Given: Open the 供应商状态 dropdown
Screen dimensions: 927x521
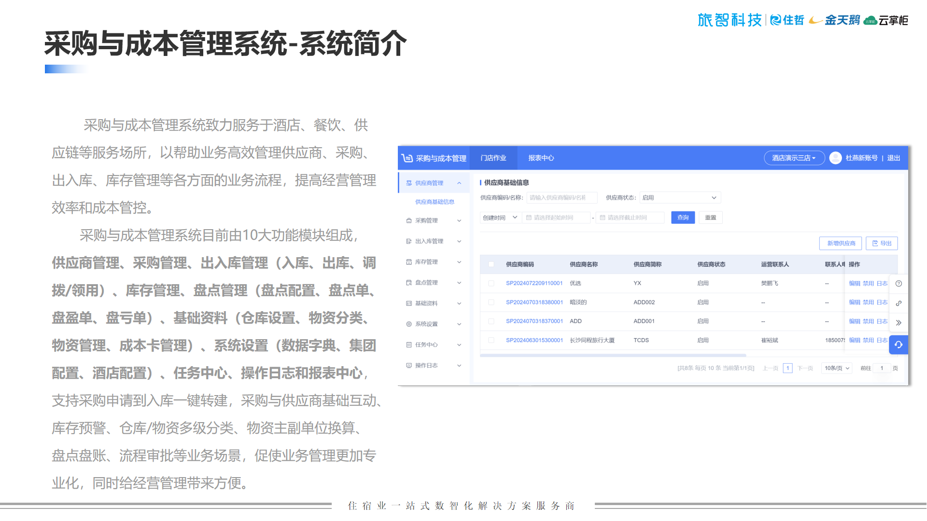Looking at the screenshot, I should click(680, 198).
